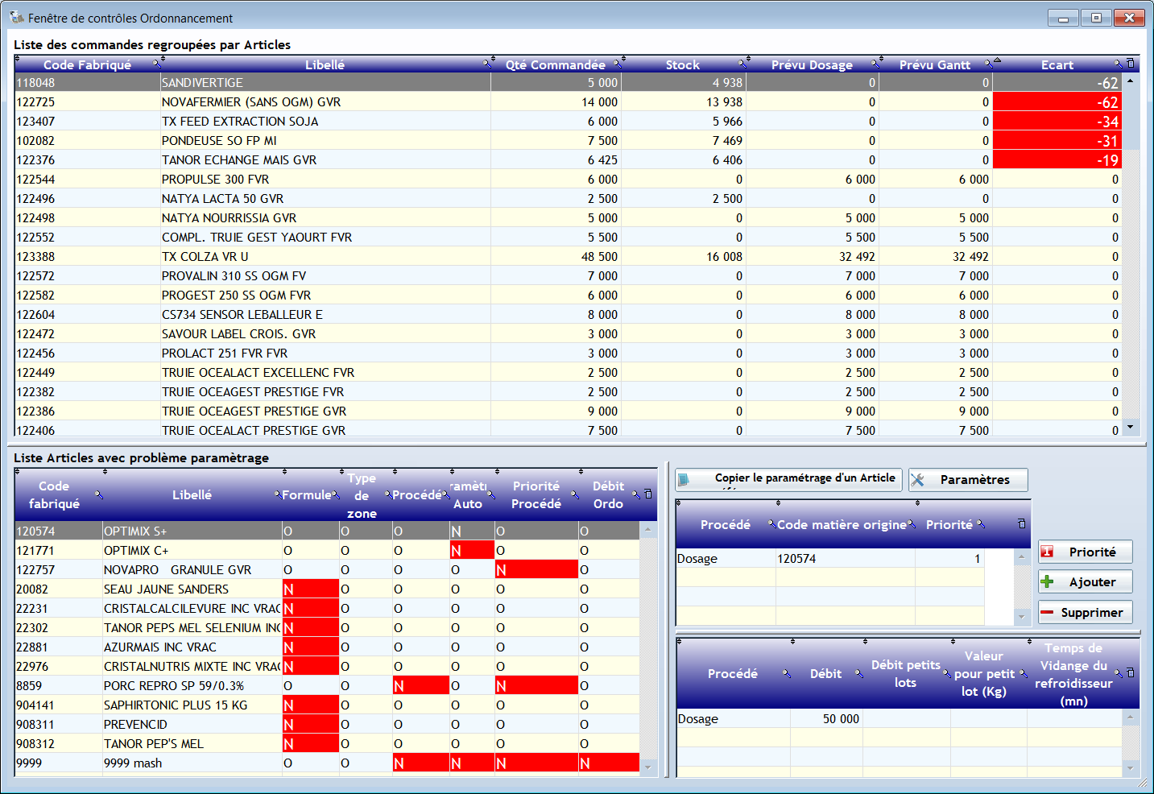Image resolution: width=1154 pixels, height=794 pixels.
Task: Click search magnifier in Code matière origine header
Action: pyautogui.click(x=912, y=524)
